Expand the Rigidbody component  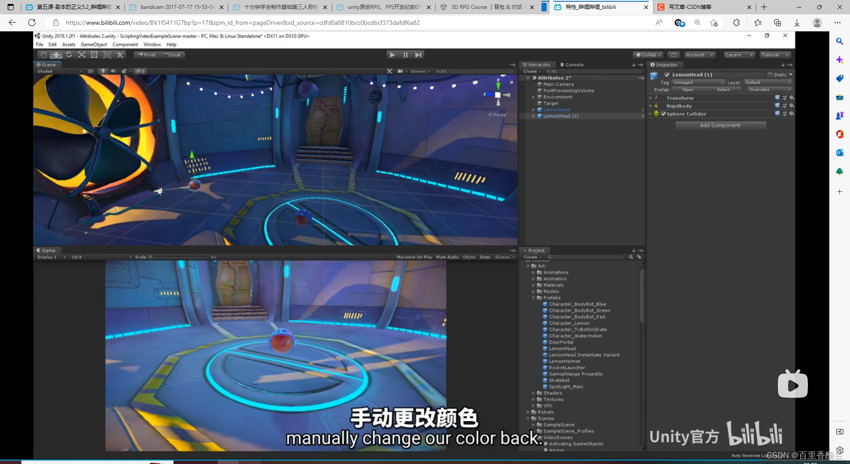(650, 106)
